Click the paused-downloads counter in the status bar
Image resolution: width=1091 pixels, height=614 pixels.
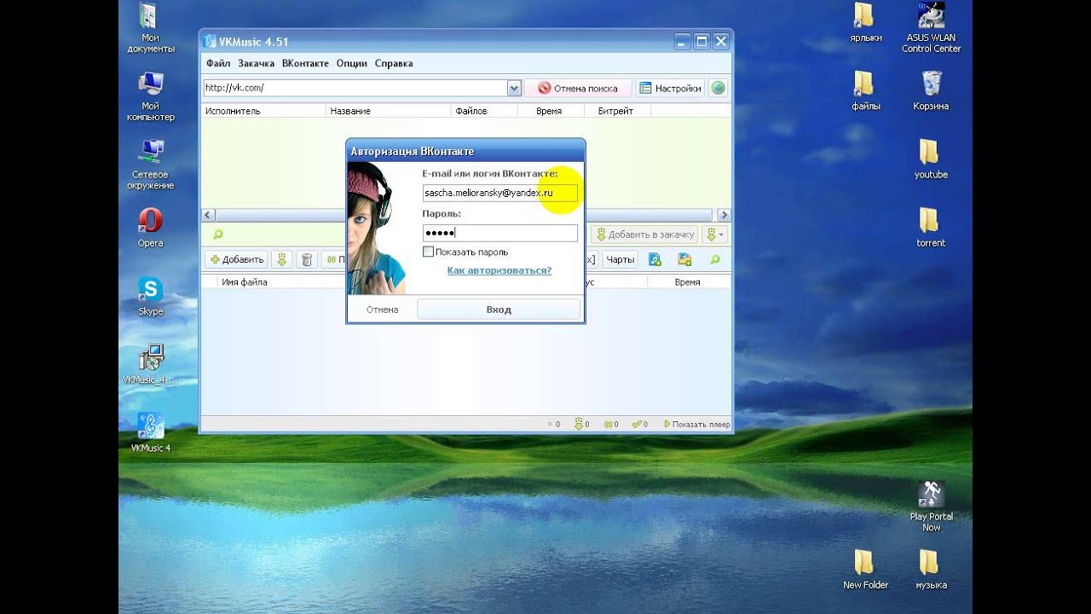click(610, 424)
